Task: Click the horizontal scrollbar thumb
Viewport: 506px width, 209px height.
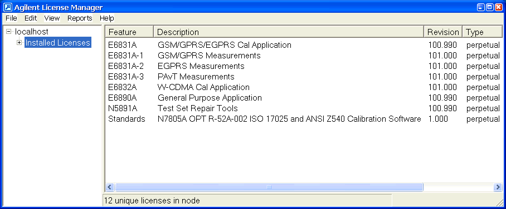Action: [x=269, y=187]
